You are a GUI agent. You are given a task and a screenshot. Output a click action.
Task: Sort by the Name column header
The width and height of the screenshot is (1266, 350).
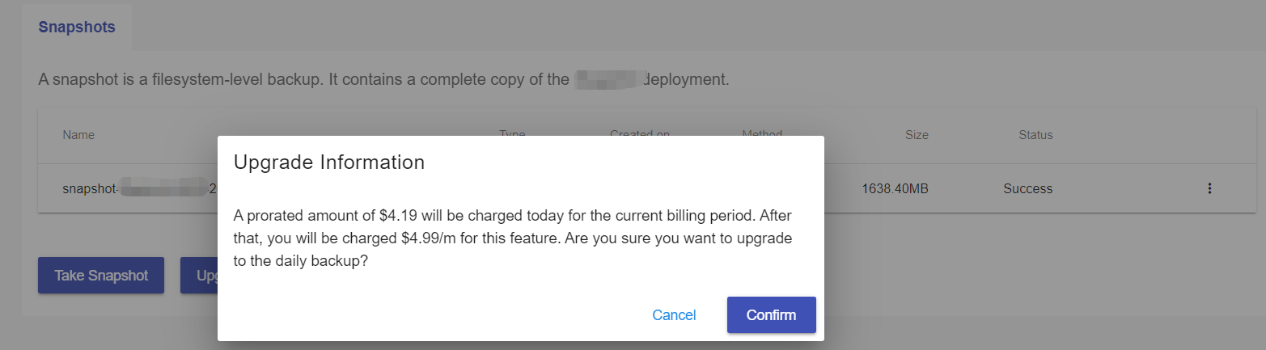coord(78,135)
